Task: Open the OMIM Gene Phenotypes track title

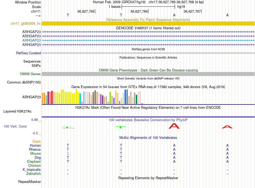Action: click(148, 70)
